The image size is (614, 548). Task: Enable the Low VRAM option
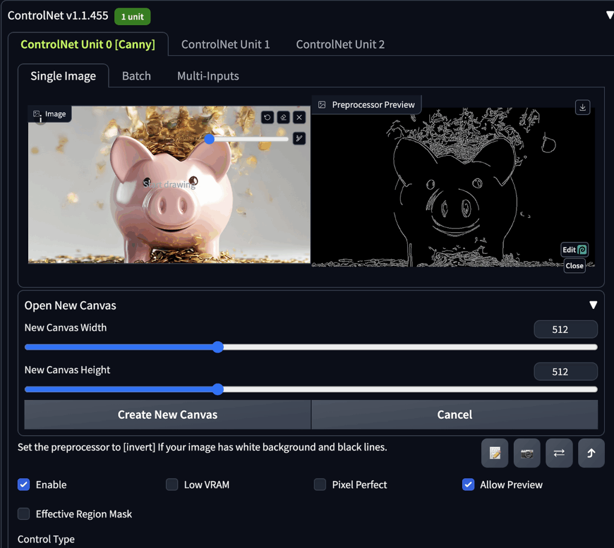pos(172,485)
